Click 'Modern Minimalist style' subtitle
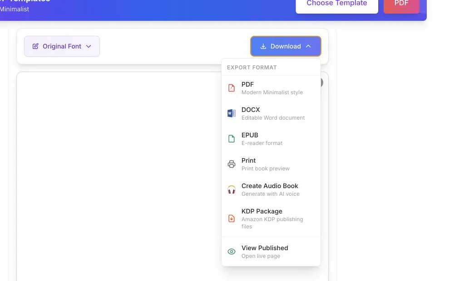This screenshot has width=454, height=281. [x=272, y=92]
